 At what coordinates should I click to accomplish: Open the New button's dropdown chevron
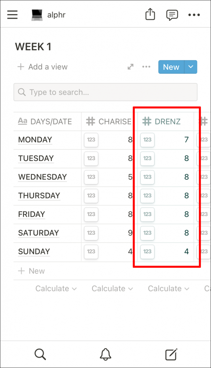coord(191,67)
